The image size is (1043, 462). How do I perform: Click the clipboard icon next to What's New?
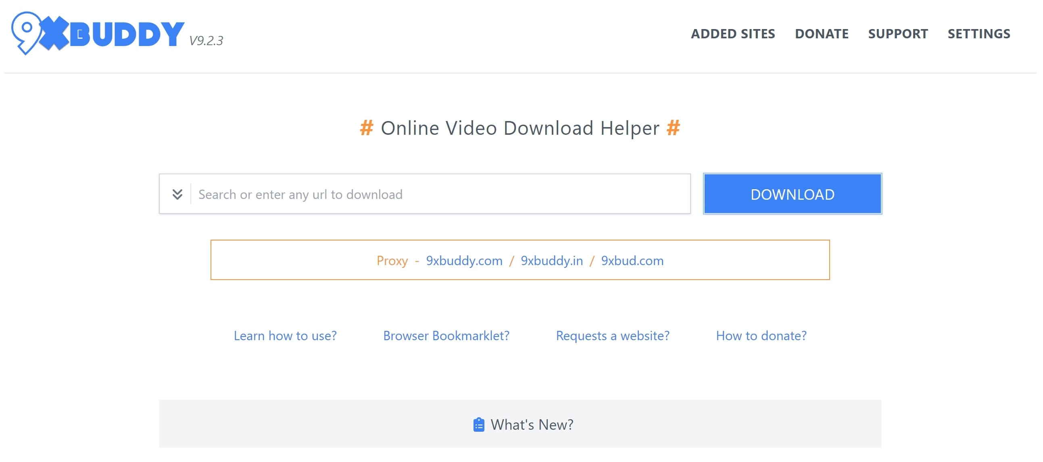coord(479,424)
